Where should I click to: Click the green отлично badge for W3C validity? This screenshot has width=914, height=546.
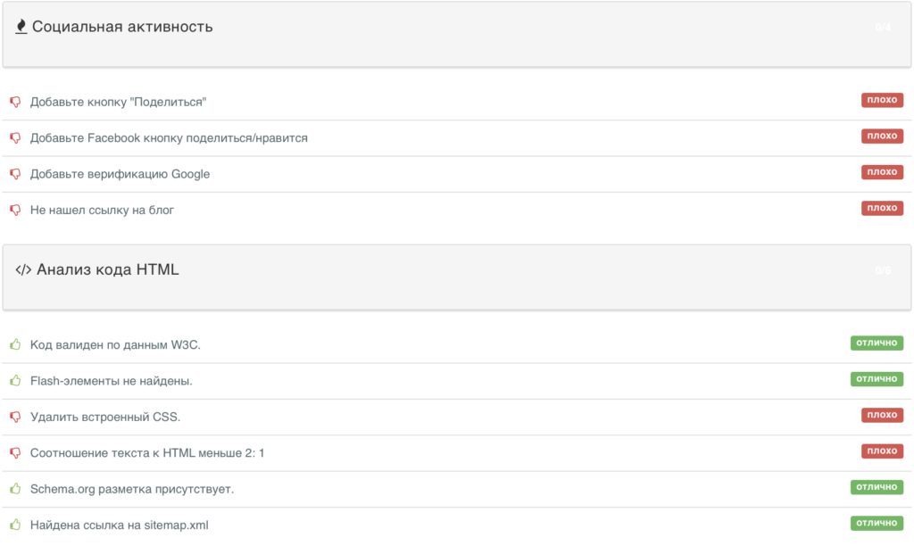[877, 343]
